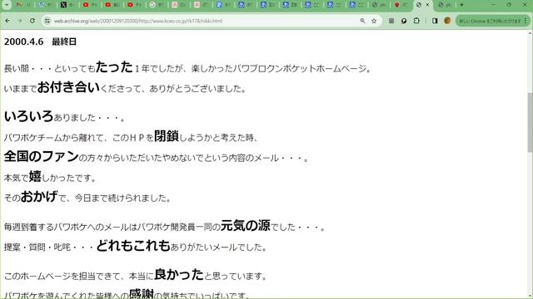Toggle the browser side panel
This screenshot has width=533, height=299.
435,21
